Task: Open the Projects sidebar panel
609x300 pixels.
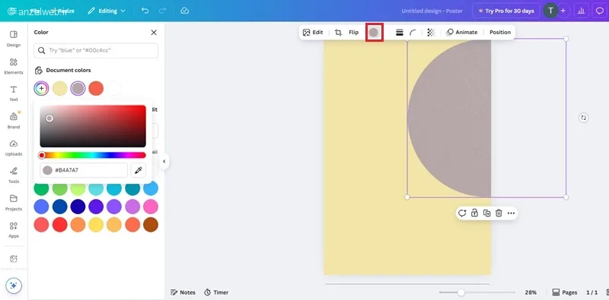Action: pos(14,202)
